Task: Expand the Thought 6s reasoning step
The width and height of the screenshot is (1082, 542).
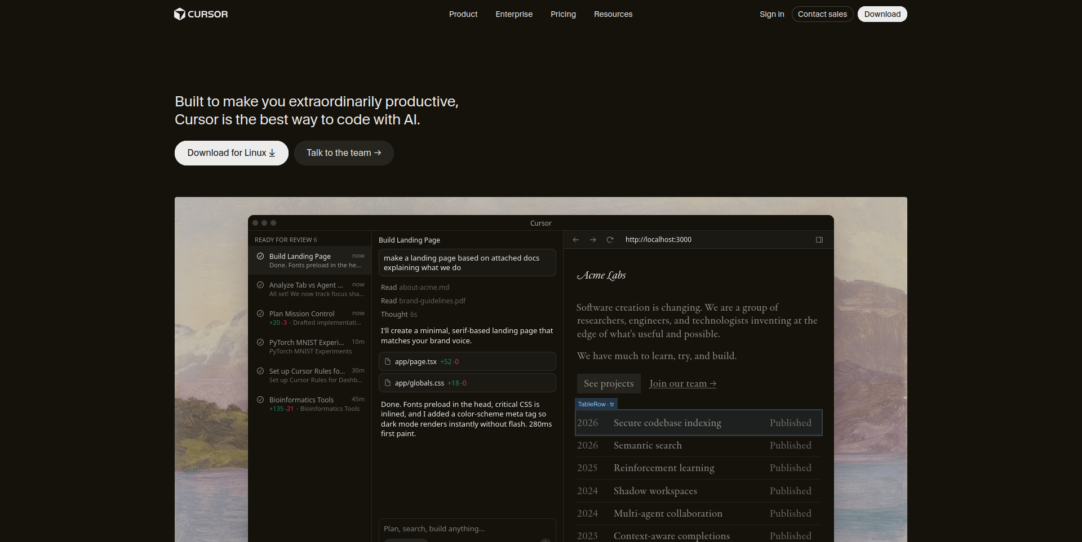Action: [398, 315]
